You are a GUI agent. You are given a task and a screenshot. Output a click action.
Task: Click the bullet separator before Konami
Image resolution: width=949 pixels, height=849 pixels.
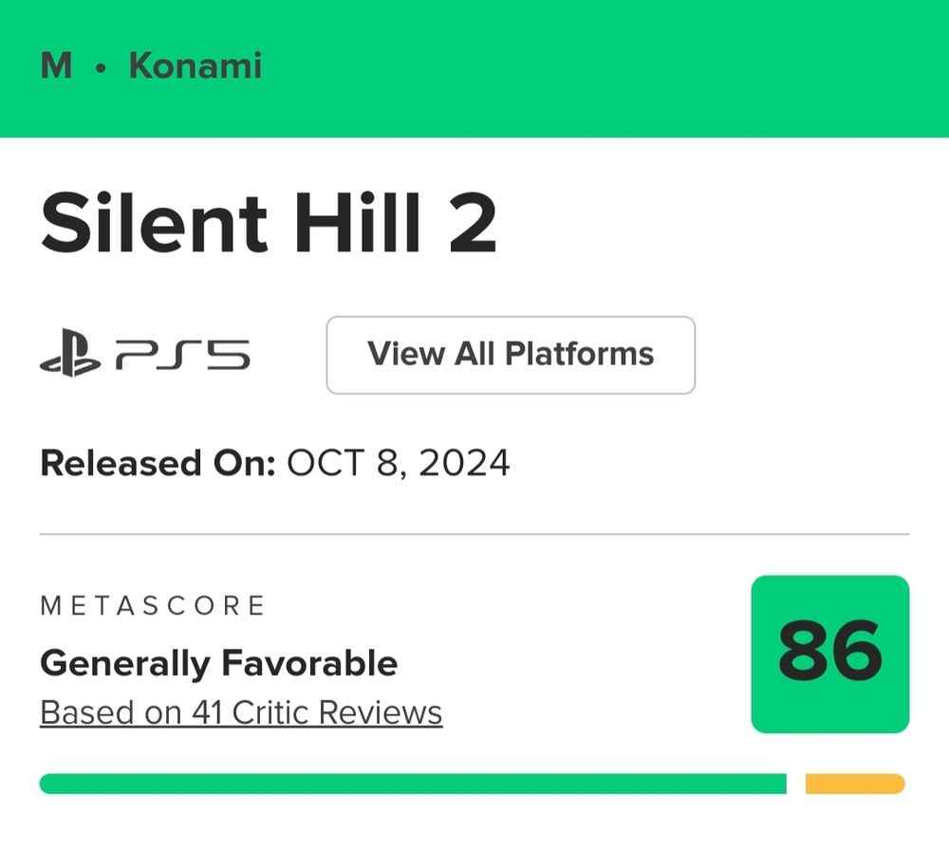tap(101, 68)
